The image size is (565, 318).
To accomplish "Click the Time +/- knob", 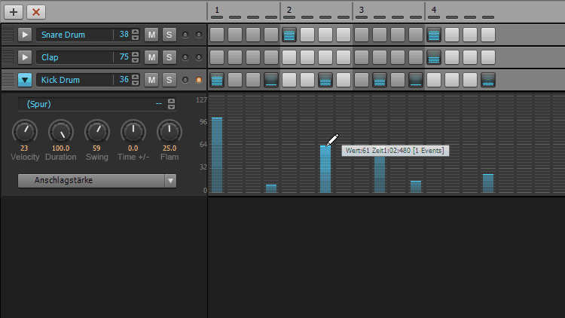I will (133, 132).
